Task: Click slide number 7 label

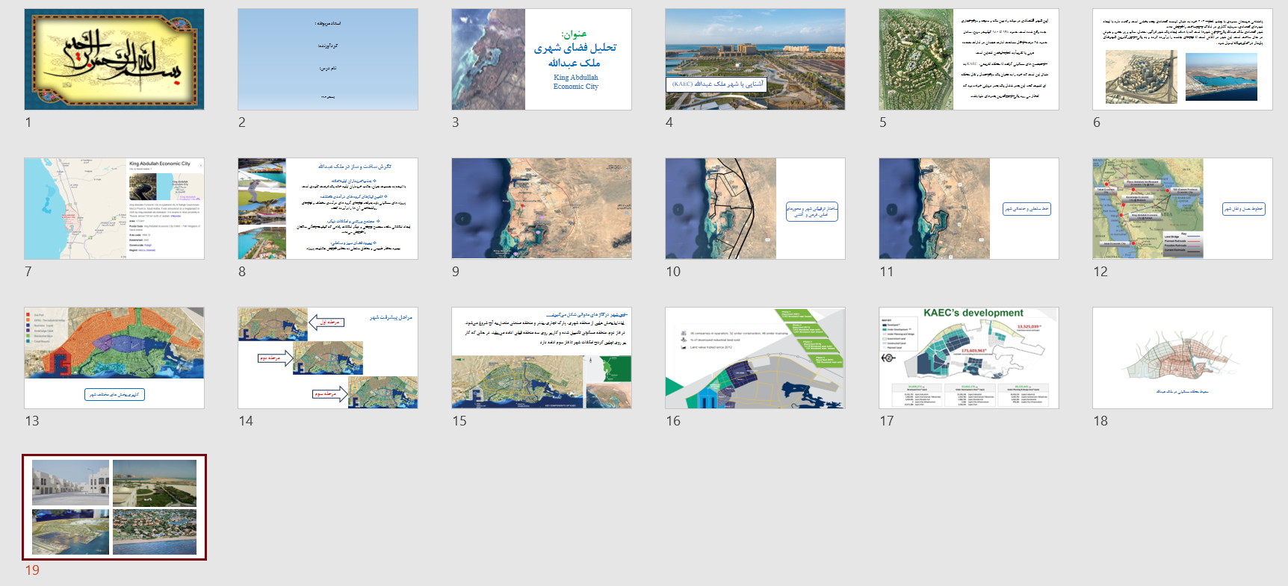Action: [28, 272]
